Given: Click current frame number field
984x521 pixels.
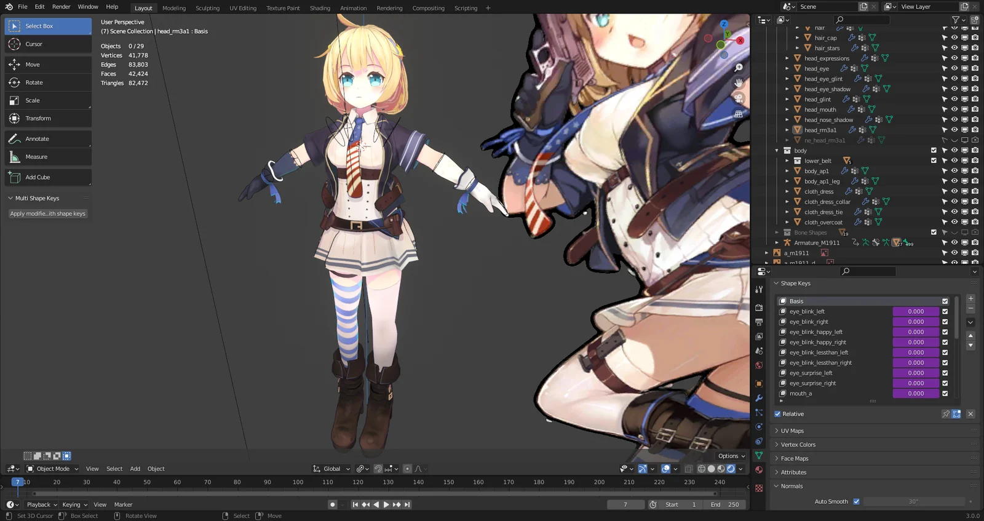Looking at the screenshot, I should coord(625,504).
